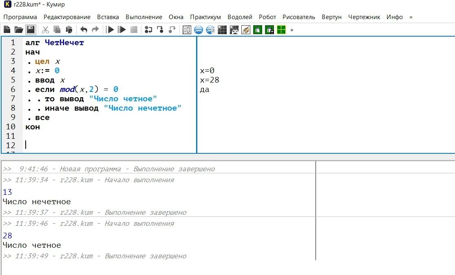Open the Выполнение menu
The width and height of the screenshot is (455, 275).
(144, 17)
